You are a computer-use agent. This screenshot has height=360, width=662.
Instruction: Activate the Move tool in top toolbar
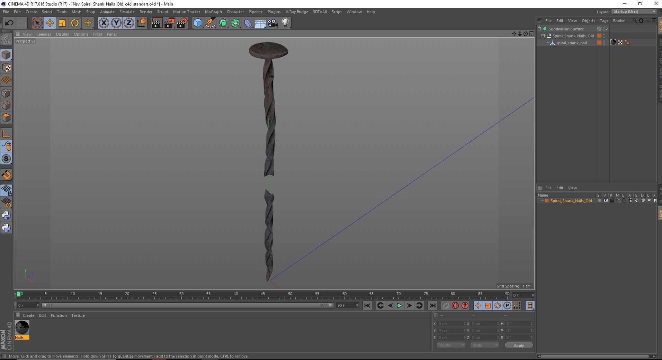click(x=50, y=23)
